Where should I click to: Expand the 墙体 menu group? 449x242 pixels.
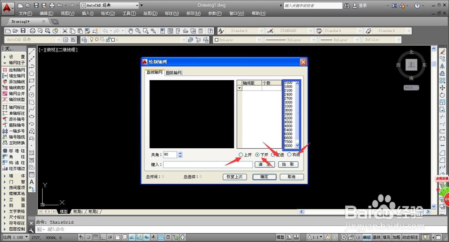click(14, 176)
